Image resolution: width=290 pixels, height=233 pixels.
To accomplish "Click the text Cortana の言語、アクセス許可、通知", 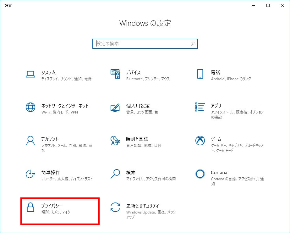I will click(238, 181).
